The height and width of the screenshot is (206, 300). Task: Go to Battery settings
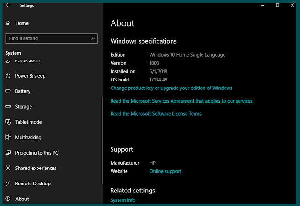(x=23, y=91)
